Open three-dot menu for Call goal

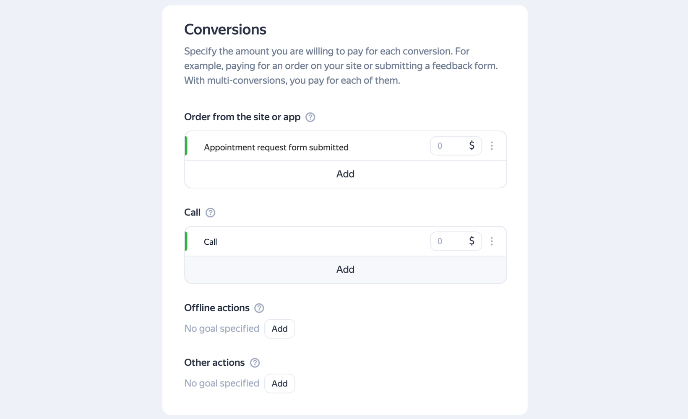click(x=492, y=241)
